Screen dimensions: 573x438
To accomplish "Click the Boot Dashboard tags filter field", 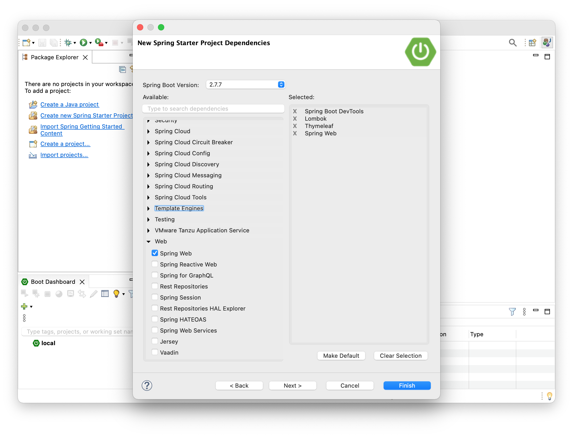I will point(77,332).
